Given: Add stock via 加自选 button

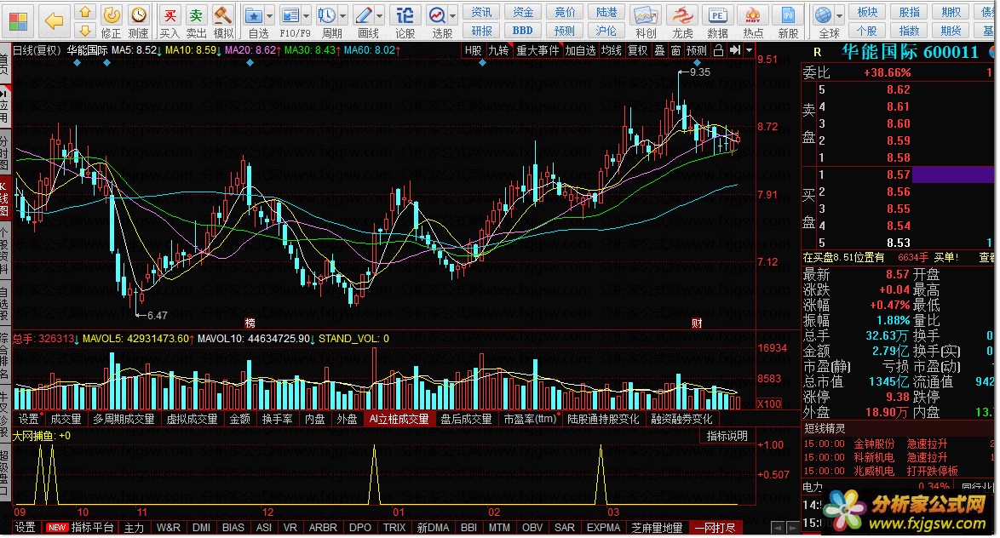Looking at the screenshot, I should point(580,50).
